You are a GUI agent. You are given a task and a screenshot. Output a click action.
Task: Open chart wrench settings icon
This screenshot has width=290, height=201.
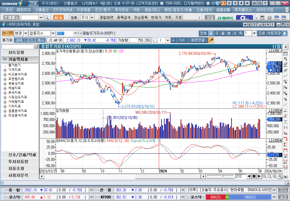pos(280,176)
